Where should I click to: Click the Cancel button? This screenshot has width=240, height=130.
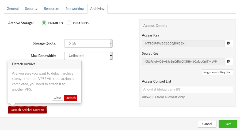point(207,124)
